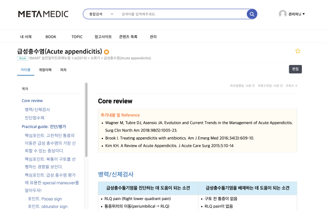Switch to the 개정이력 tab

pos(45,70)
